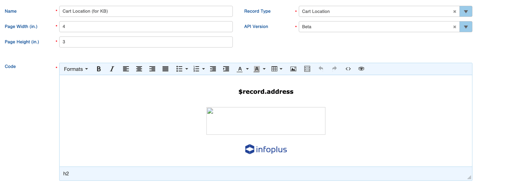Click the insert image icon
The height and width of the screenshot is (188, 516).
pyautogui.click(x=293, y=69)
